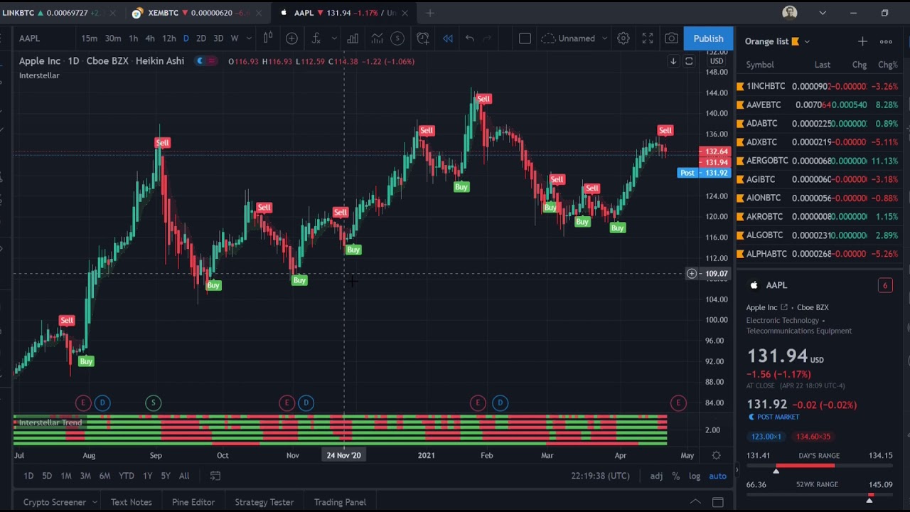Open the candlestick chart style selector
The height and width of the screenshot is (512, 910).
point(268,38)
